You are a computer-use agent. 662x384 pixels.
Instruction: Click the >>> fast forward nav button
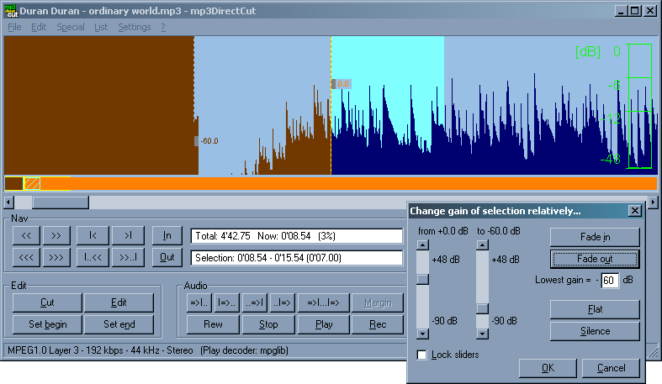[56, 257]
